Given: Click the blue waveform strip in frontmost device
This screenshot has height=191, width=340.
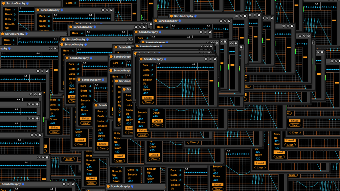Looking at the screenshot, I should click(x=185, y=67).
